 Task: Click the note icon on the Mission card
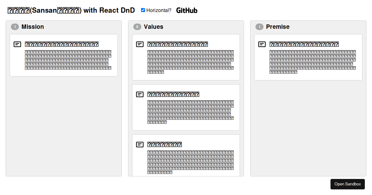click(17, 44)
